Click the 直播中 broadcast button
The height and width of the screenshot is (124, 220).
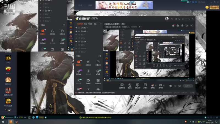click(x=188, y=86)
